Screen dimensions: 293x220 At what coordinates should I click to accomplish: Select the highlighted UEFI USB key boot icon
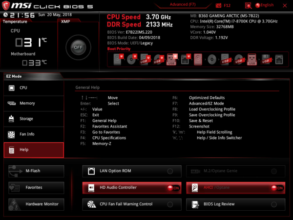(172, 60)
